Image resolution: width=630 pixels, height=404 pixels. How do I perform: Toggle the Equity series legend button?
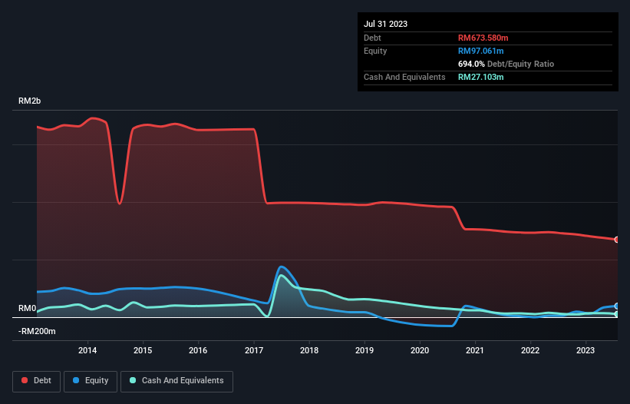coord(91,381)
